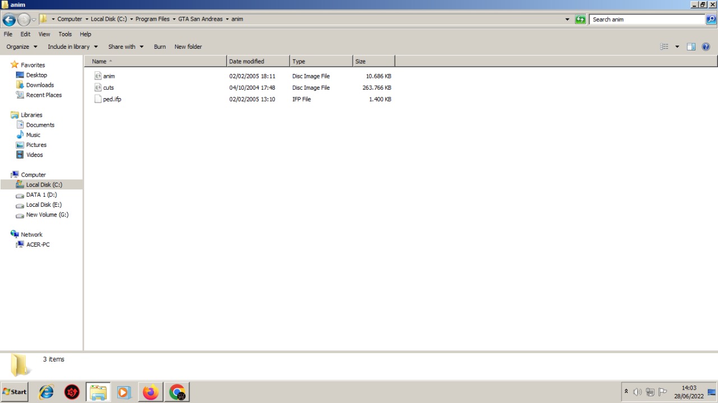
Task: Select the Computer breadcrumb segment
Action: pyautogui.click(x=70, y=19)
